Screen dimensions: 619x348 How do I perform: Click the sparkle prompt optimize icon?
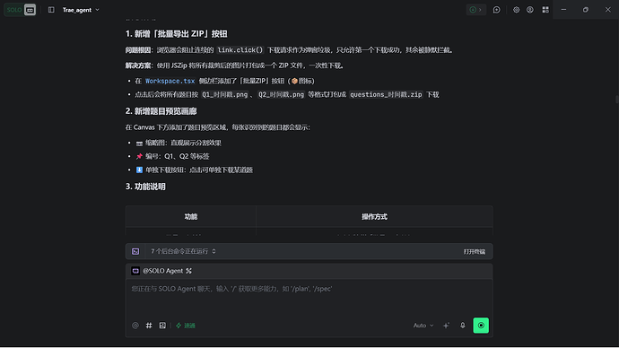446,326
